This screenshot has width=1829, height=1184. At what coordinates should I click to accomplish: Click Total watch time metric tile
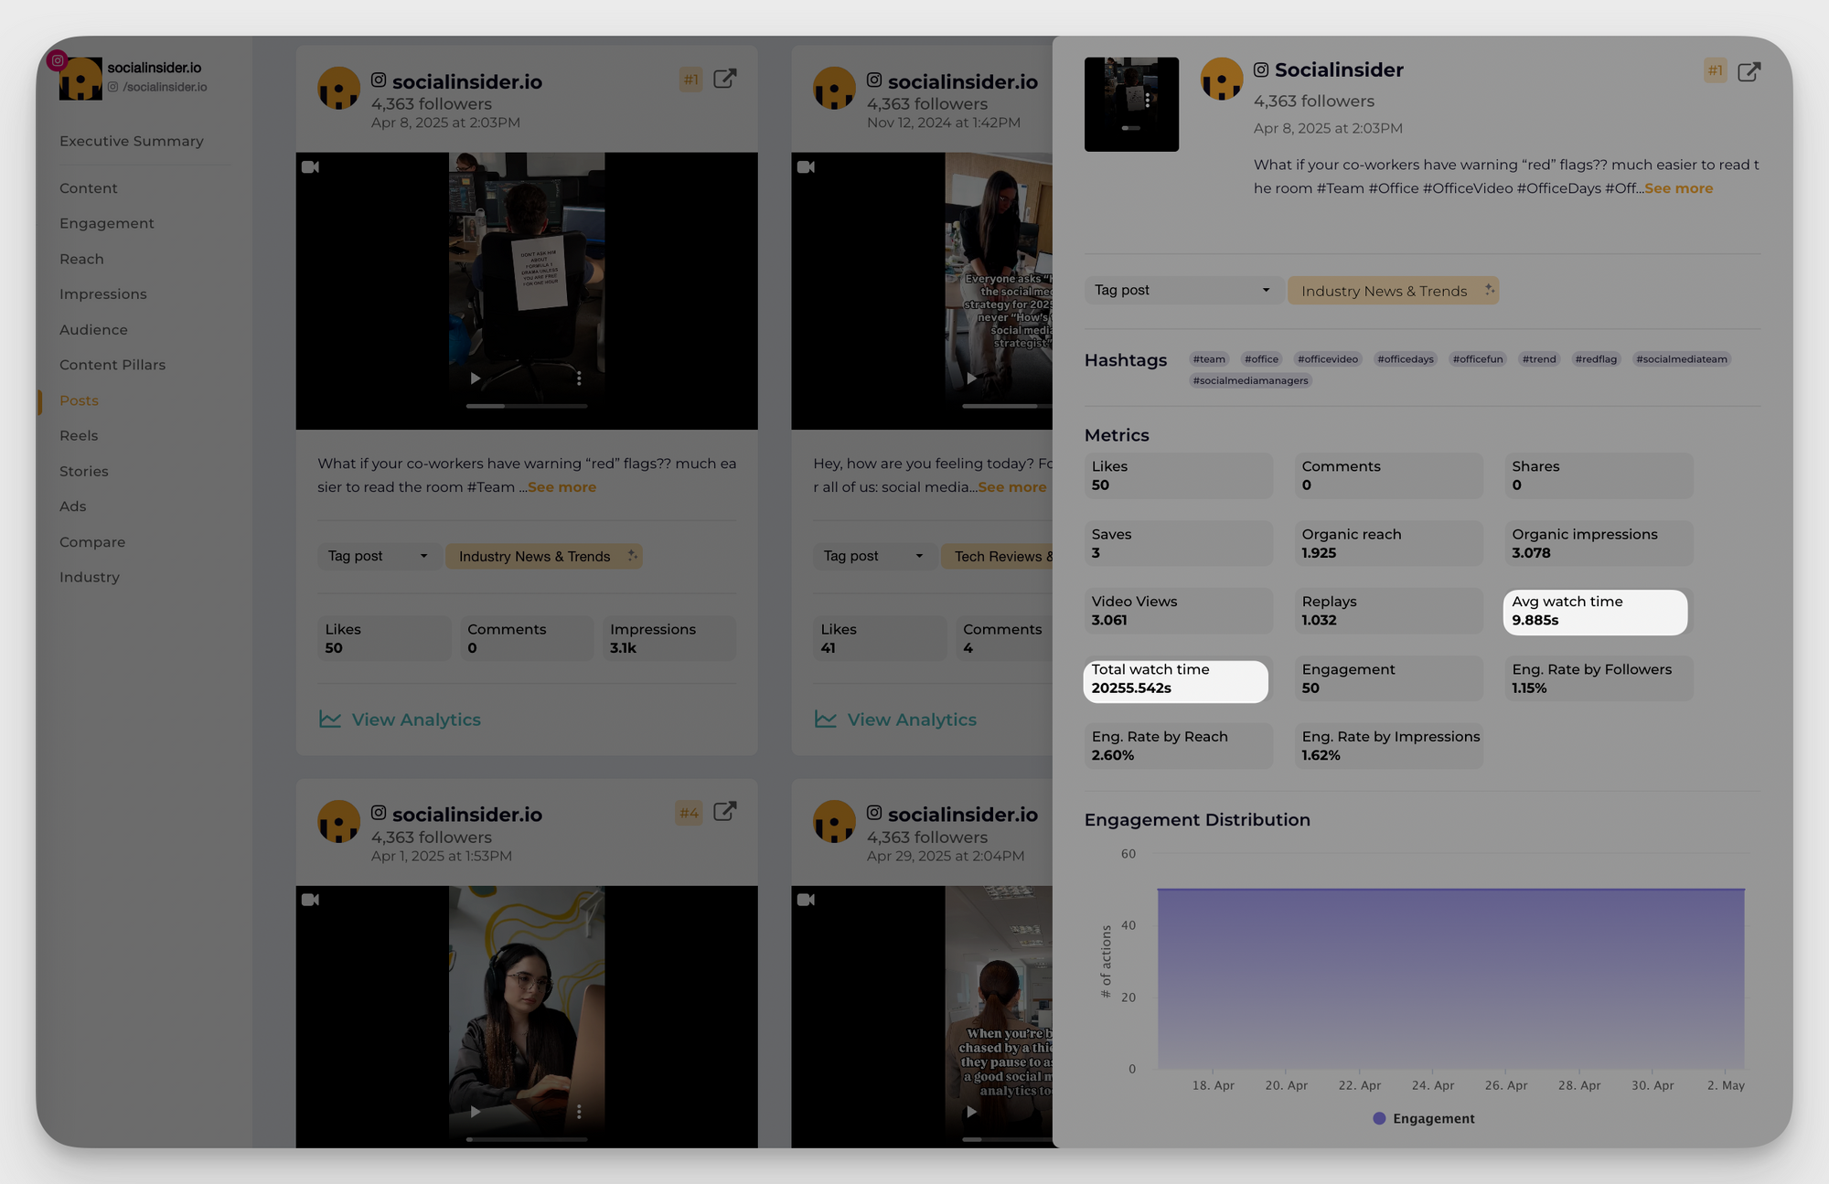[x=1176, y=680]
